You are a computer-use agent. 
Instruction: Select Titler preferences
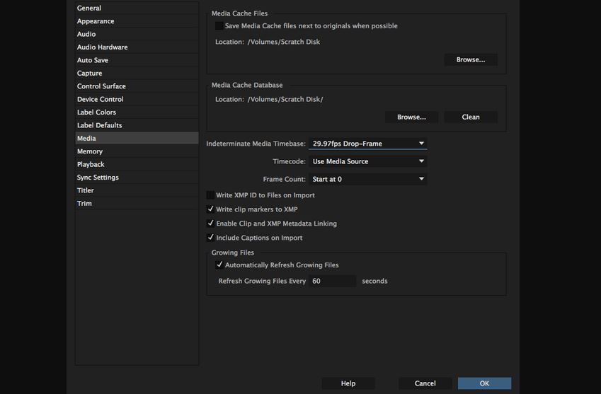[x=137, y=190]
